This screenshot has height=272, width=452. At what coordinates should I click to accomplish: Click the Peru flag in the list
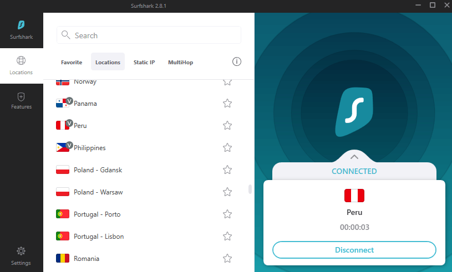[62, 126]
